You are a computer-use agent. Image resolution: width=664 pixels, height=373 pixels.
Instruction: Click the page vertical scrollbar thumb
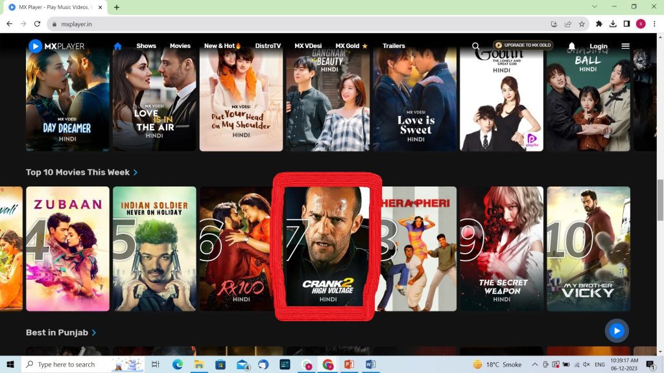[660, 199]
